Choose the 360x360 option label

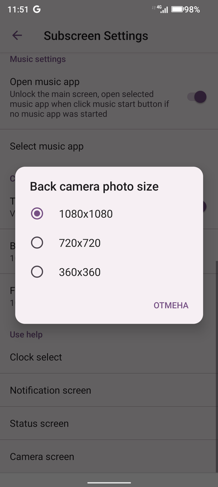pyautogui.click(x=80, y=272)
